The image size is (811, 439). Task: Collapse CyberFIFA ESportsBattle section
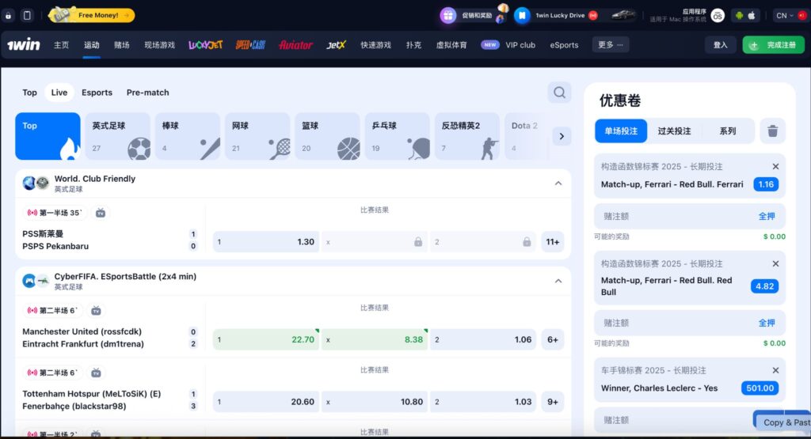(x=558, y=281)
